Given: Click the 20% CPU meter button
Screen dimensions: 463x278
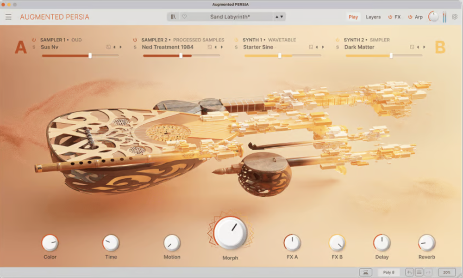Looking at the screenshot, I should tap(446, 272).
